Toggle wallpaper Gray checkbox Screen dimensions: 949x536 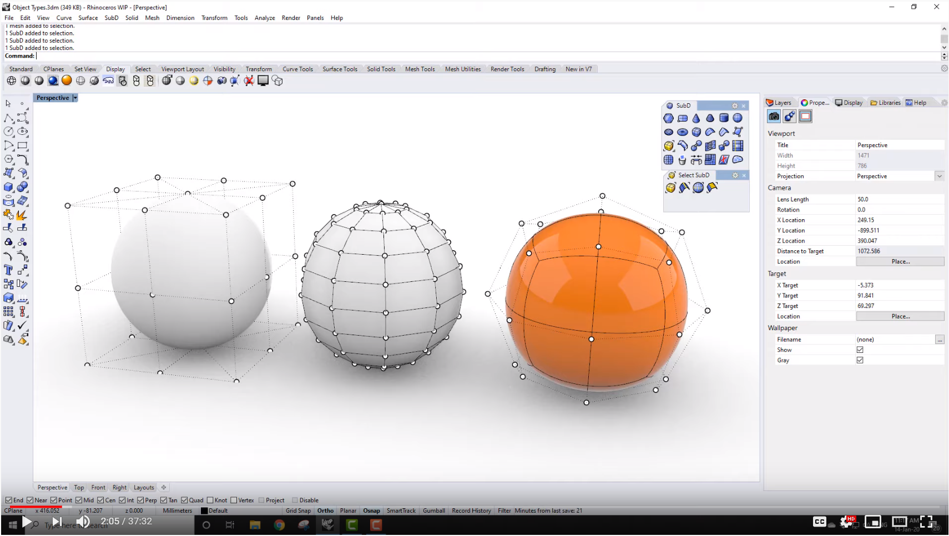[860, 360]
